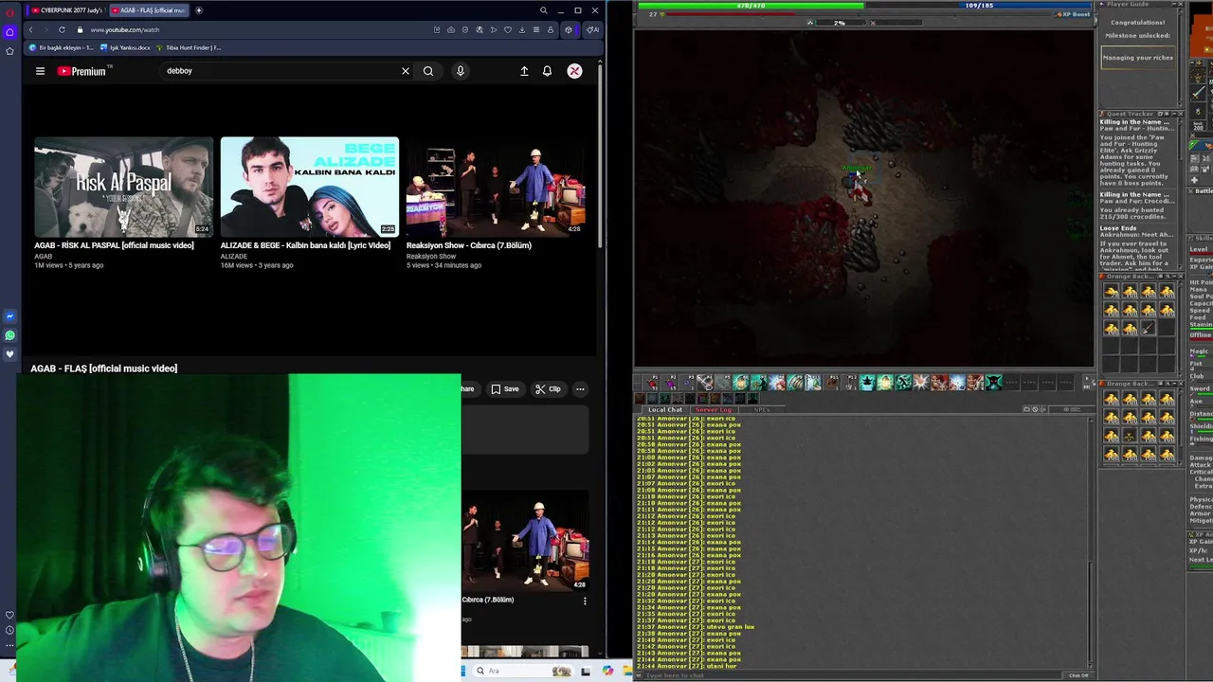Start voice search with microphone icon
The width and height of the screenshot is (1213, 682).
pos(461,71)
